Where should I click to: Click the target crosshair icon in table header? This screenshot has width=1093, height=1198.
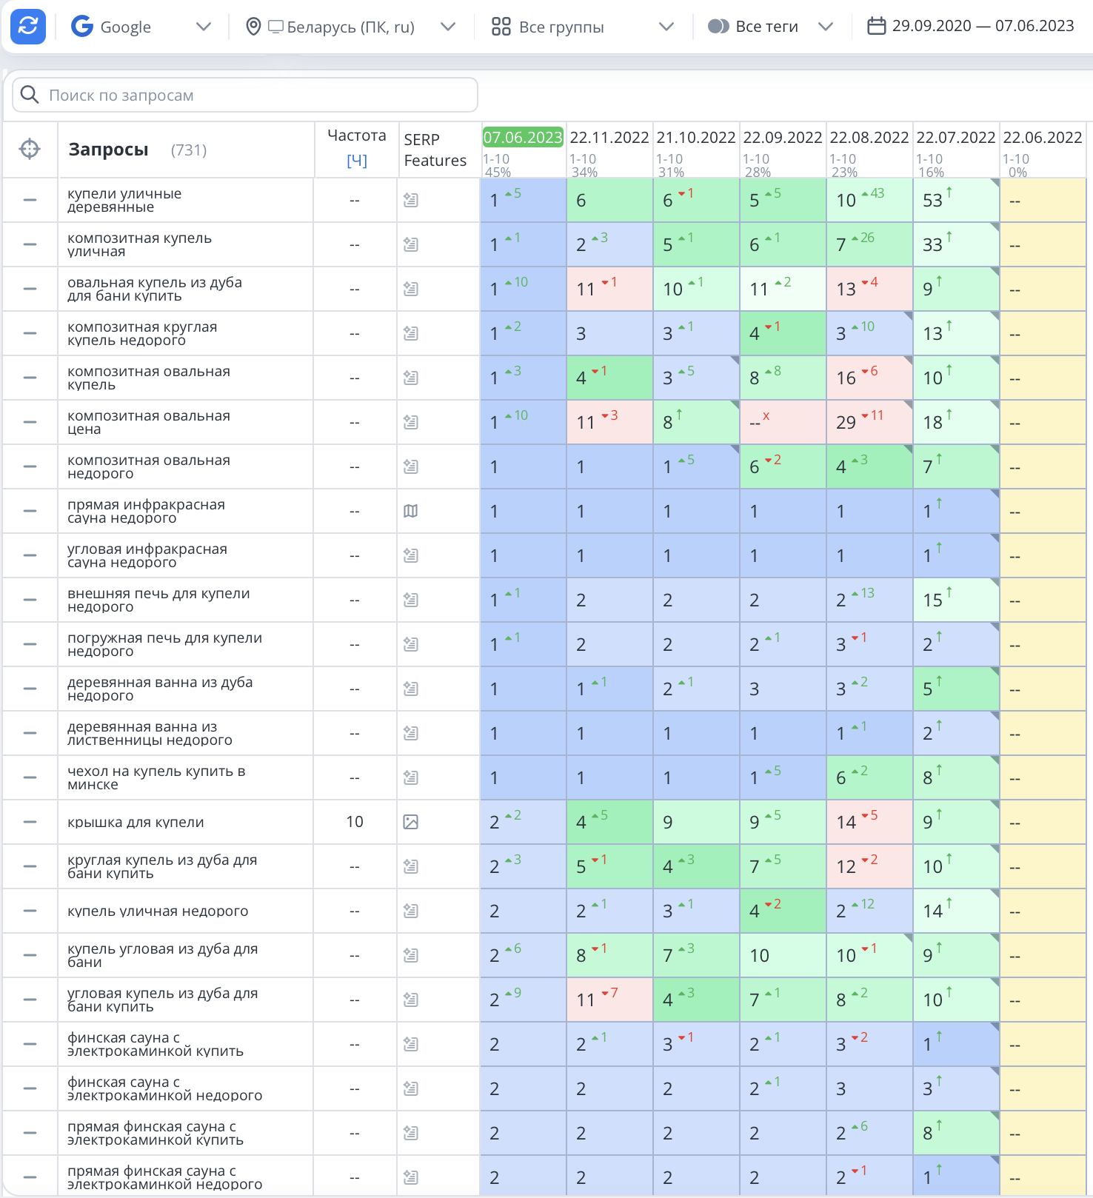coord(30,149)
